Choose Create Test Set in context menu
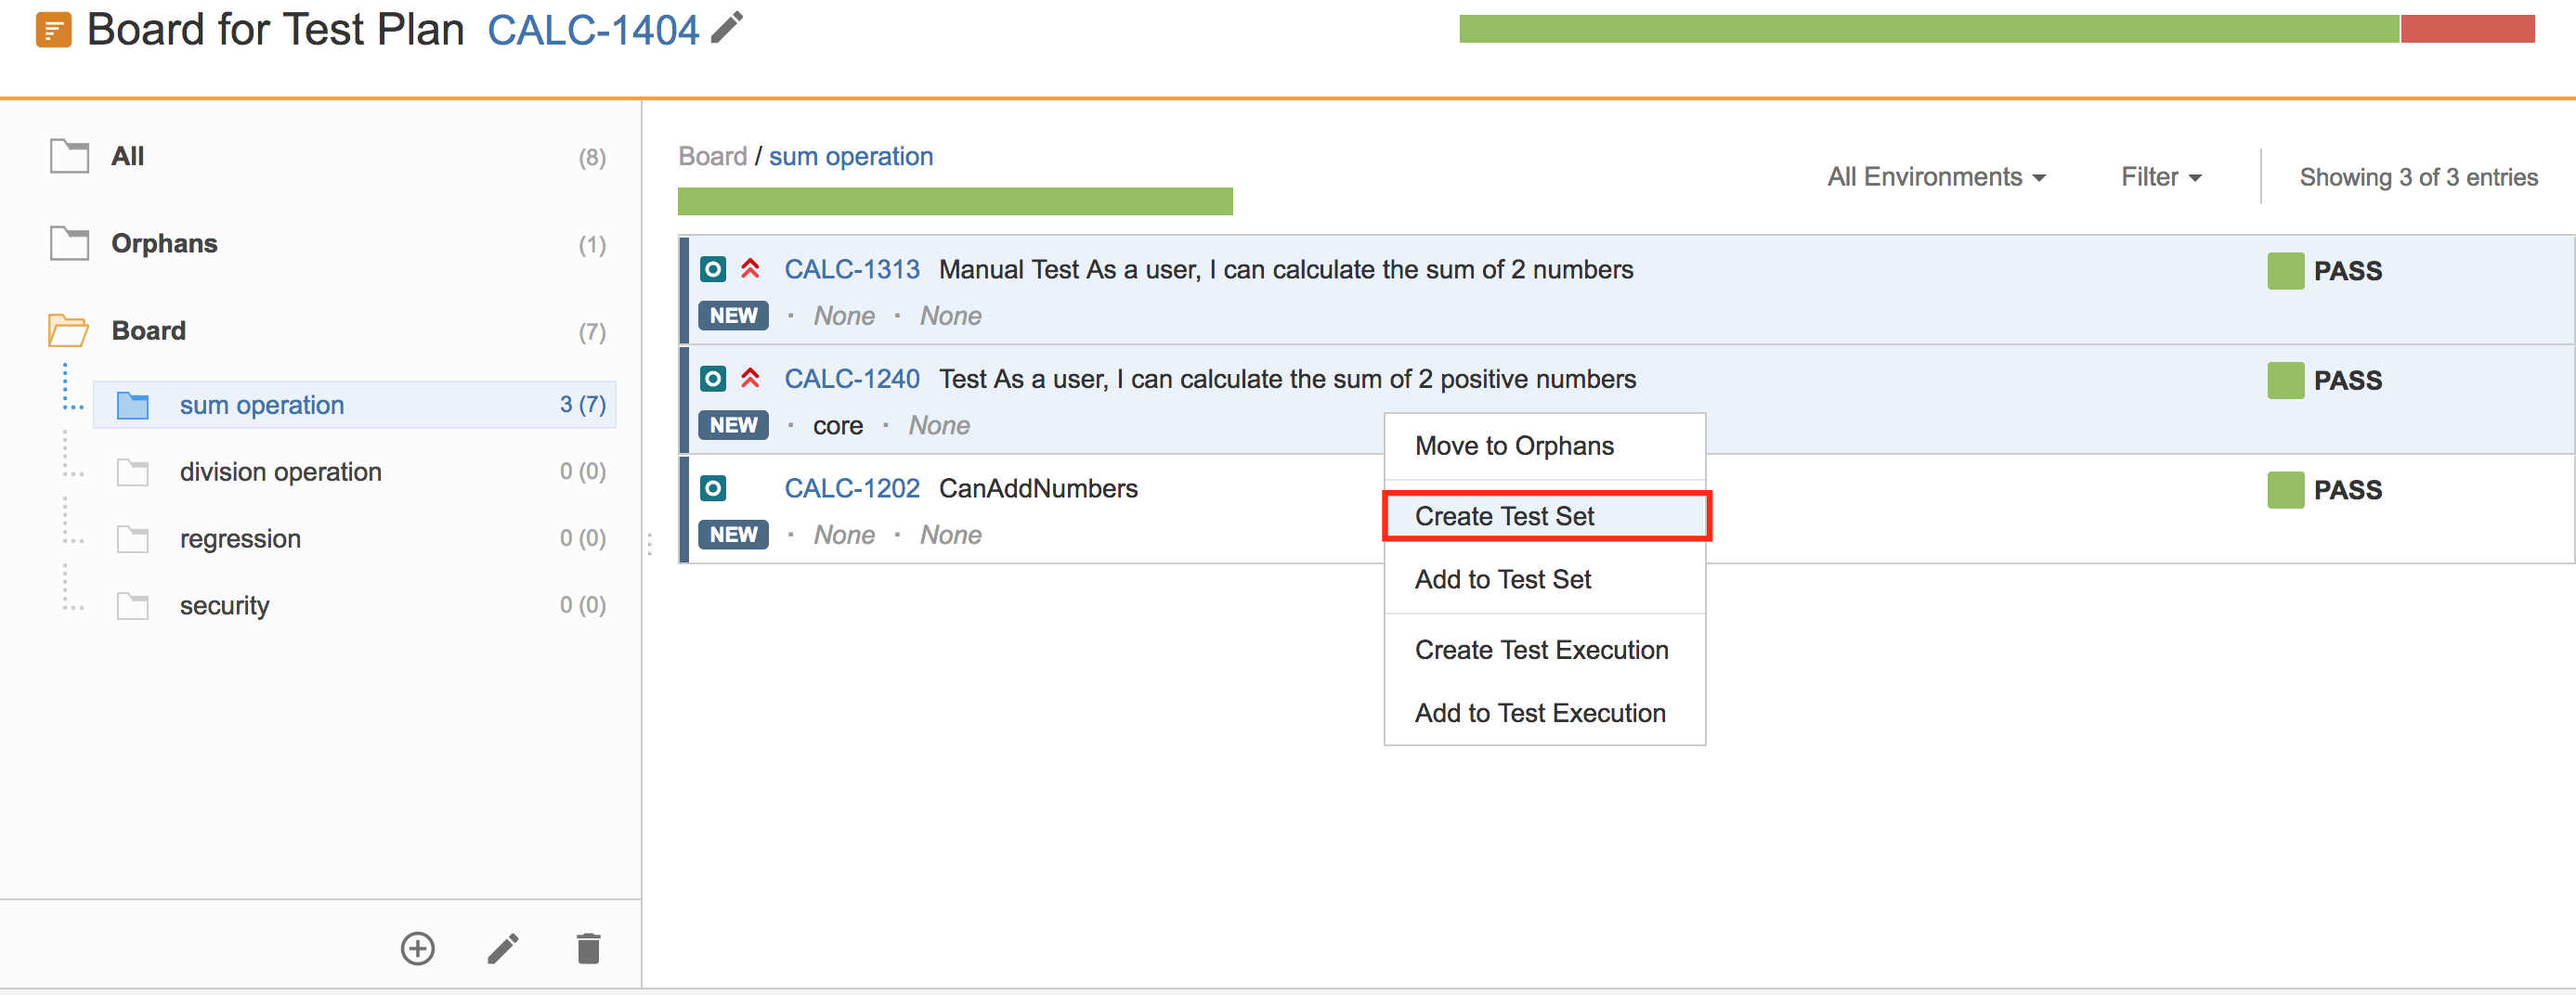Screen dimensions: 2576x995 (1544, 516)
